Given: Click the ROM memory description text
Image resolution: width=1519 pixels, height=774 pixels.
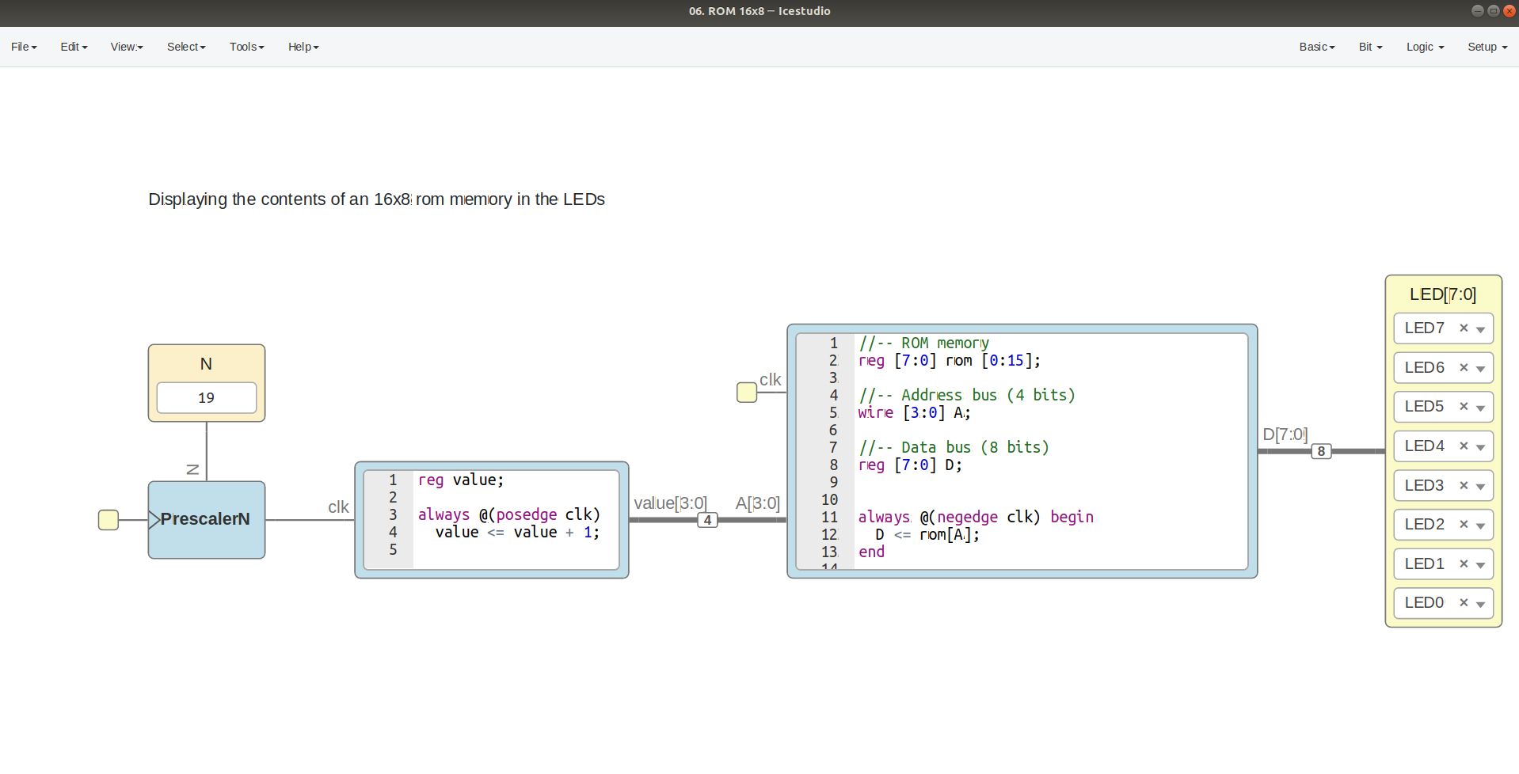Looking at the screenshot, I should (376, 199).
